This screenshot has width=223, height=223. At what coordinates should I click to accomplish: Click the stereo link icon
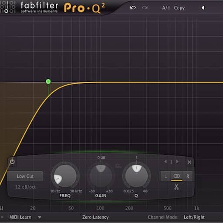tap(176, 176)
